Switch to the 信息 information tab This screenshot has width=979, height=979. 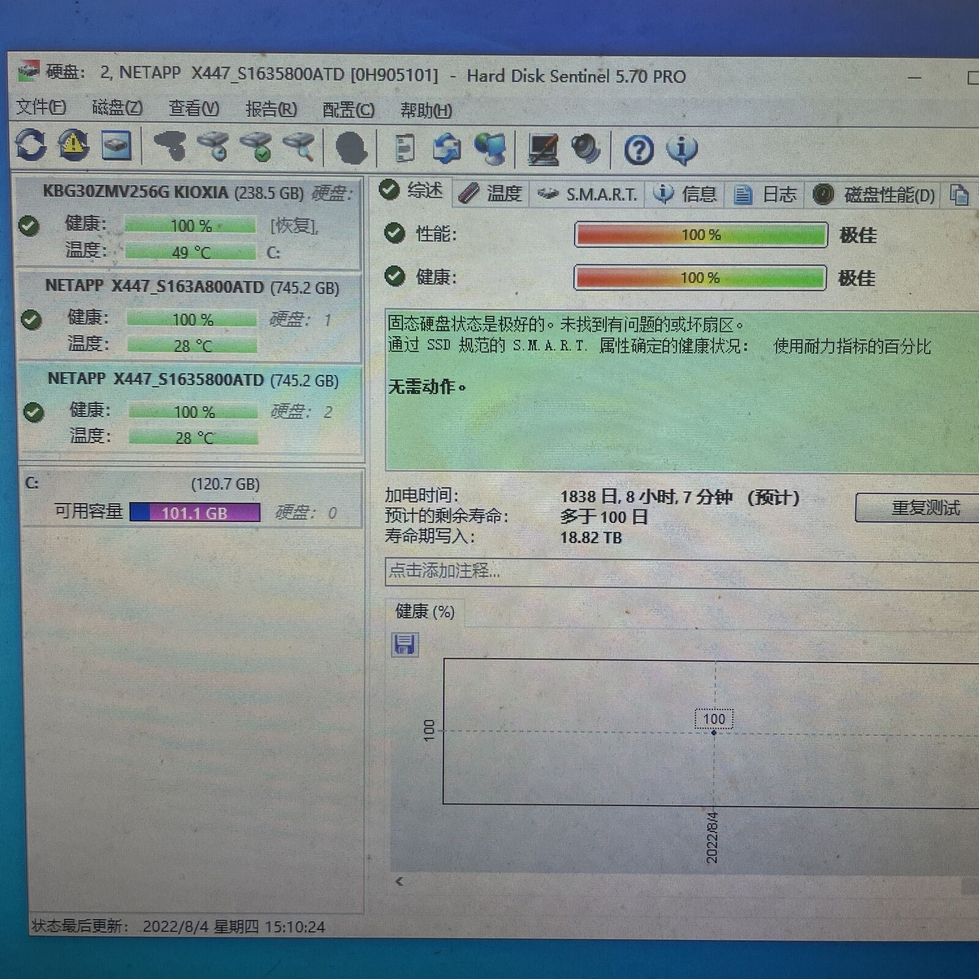click(x=686, y=195)
